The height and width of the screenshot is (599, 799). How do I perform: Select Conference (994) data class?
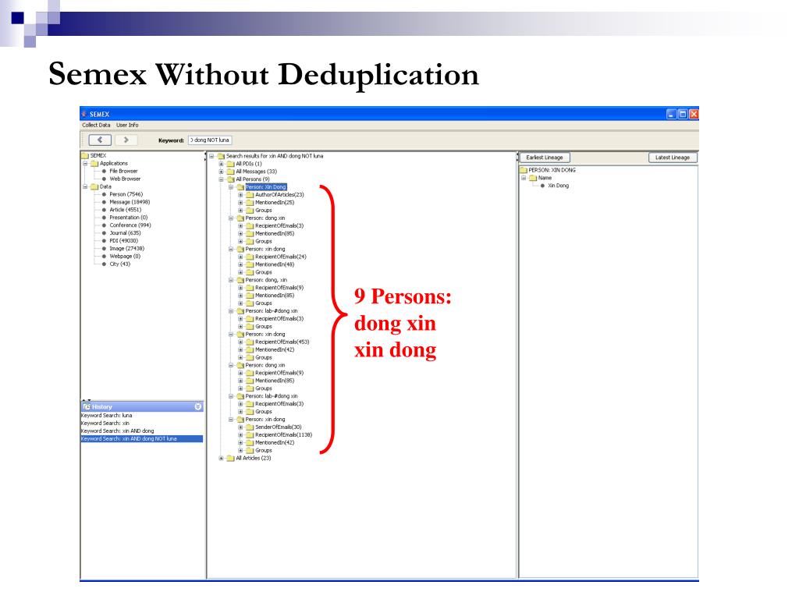(x=130, y=225)
